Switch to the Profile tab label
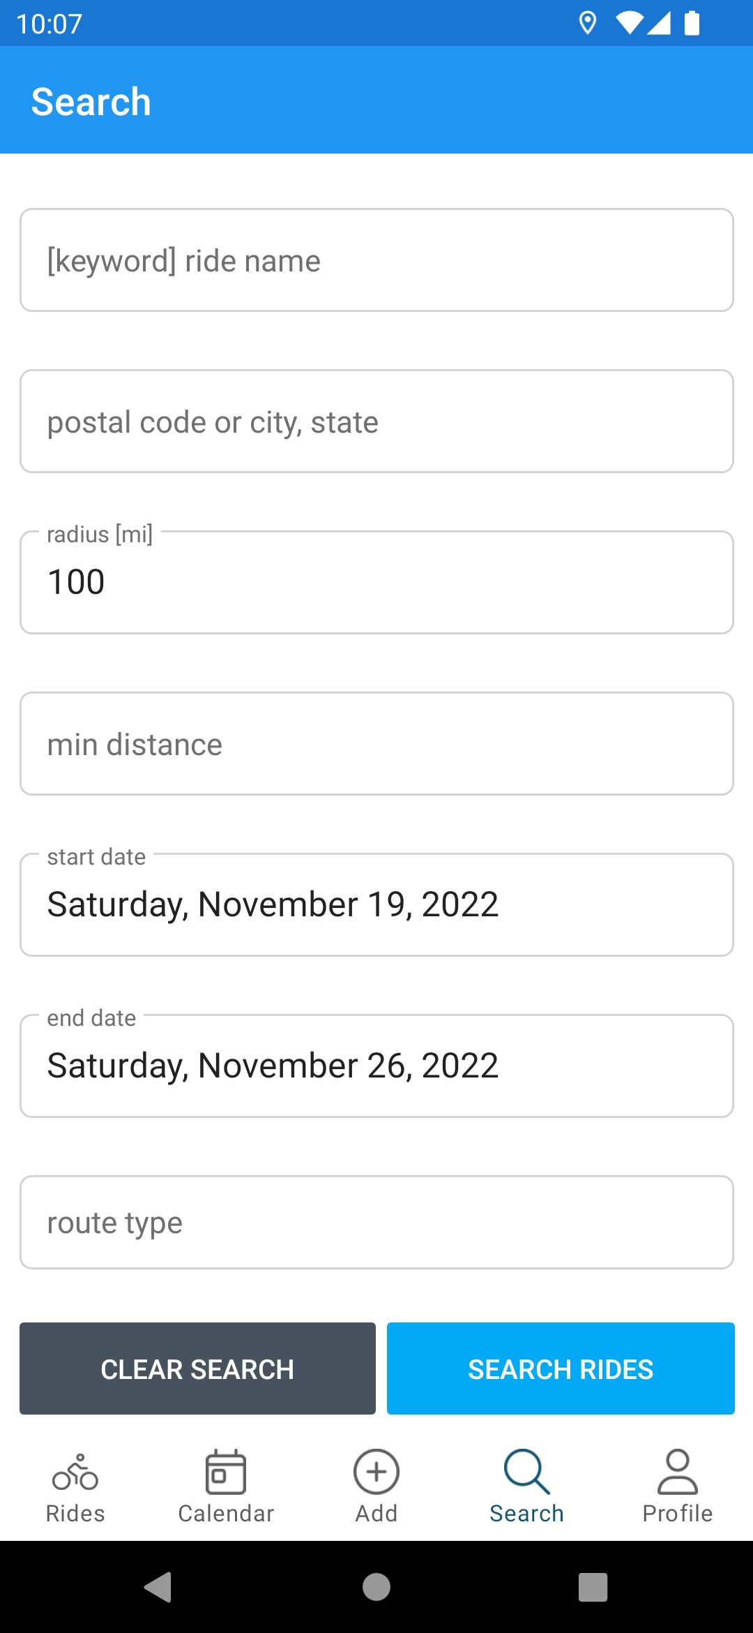Image resolution: width=753 pixels, height=1633 pixels. pyautogui.click(x=678, y=1513)
